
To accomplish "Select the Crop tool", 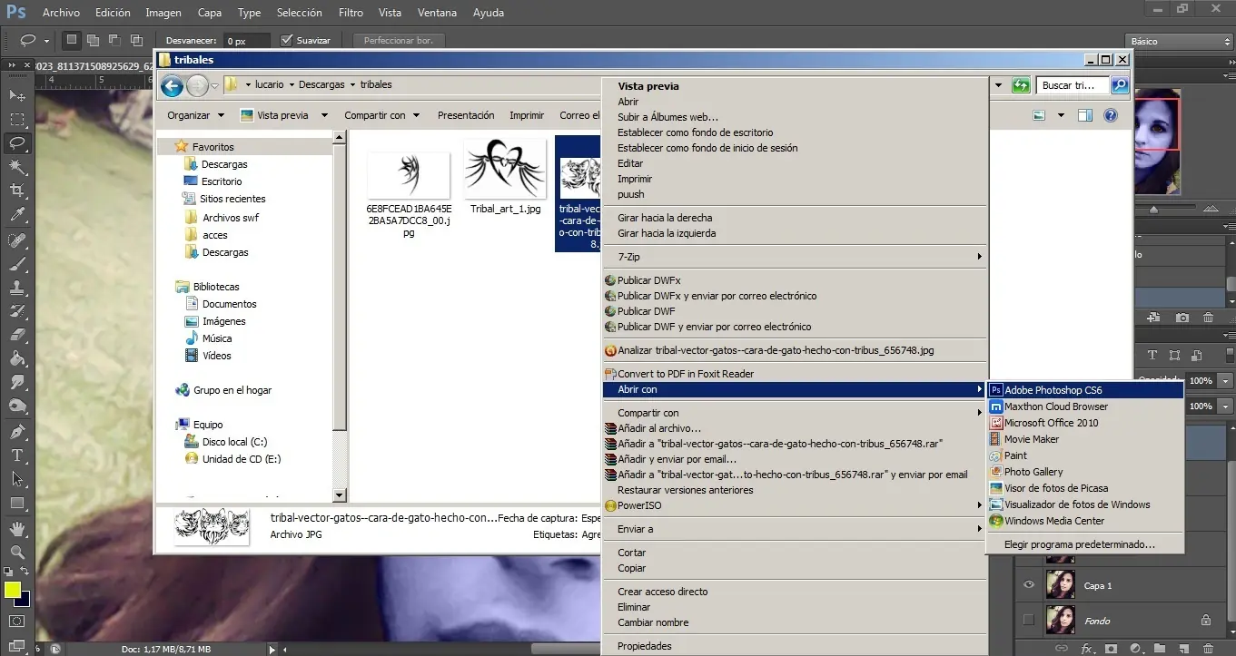I will coord(17,191).
